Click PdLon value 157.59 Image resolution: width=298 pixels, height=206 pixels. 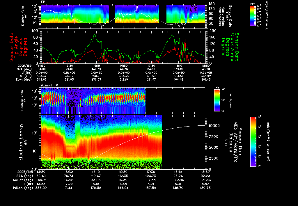tap(150, 188)
